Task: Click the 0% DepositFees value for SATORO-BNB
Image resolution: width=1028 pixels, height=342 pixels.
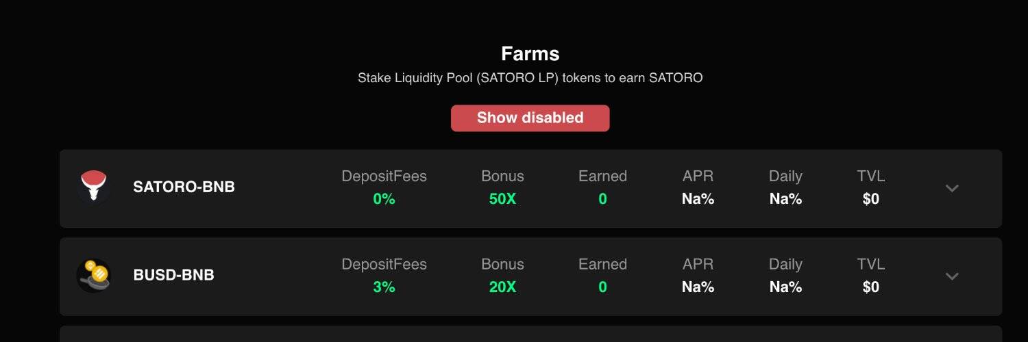Action: (384, 199)
